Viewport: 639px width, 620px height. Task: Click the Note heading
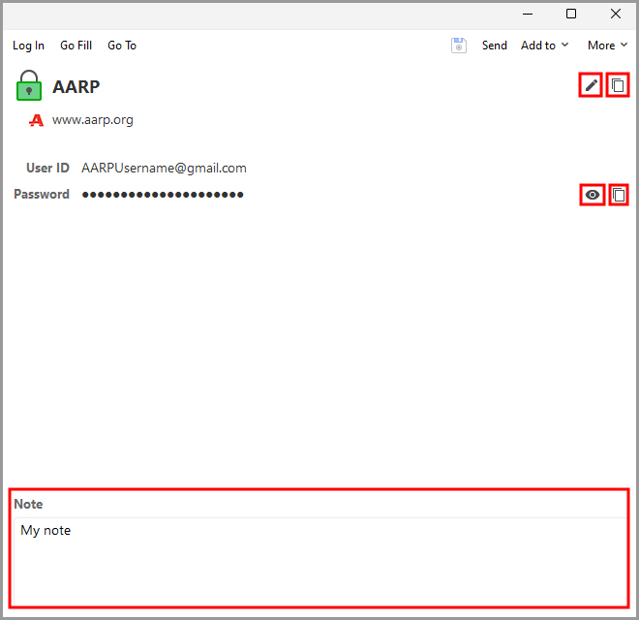(x=28, y=504)
